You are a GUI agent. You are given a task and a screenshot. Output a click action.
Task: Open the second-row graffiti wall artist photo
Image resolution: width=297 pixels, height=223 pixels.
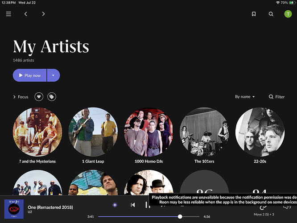[x=93, y=182]
